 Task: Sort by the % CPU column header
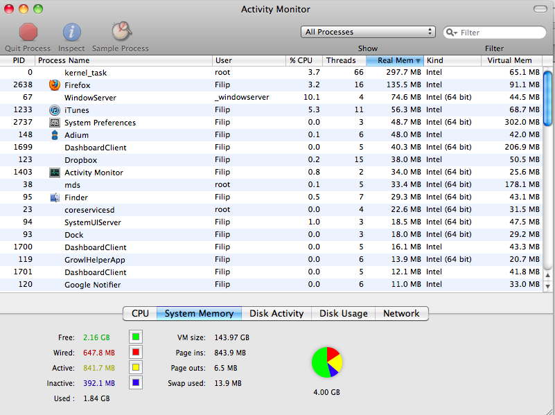[304, 60]
